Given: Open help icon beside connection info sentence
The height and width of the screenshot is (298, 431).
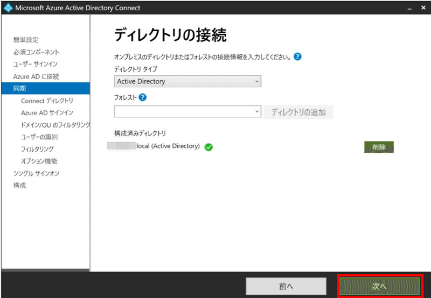Looking at the screenshot, I should point(297,56).
